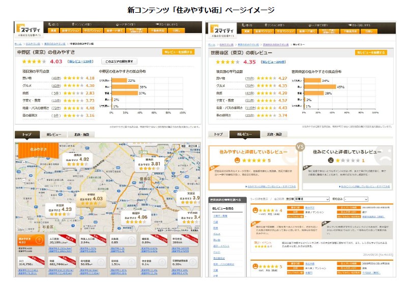This screenshot has width=409, height=283.
Task: Click the このエリアの駅を探す button
Action: (x=119, y=61)
